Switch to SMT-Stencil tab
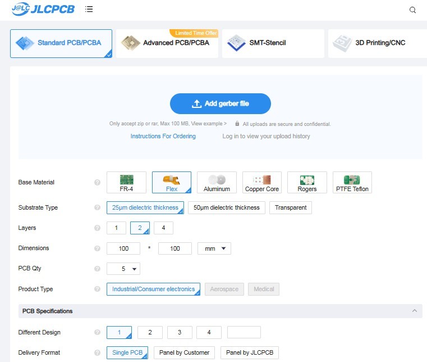 pos(273,43)
